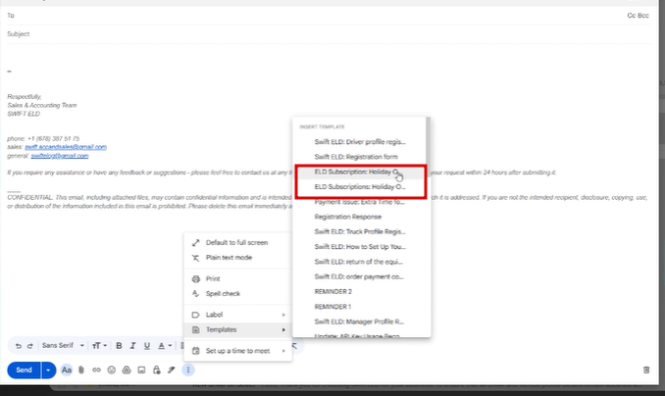The height and width of the screenshot is (396, 665).
Task: Insert a photo with the image icon
Action: [141, 371]
